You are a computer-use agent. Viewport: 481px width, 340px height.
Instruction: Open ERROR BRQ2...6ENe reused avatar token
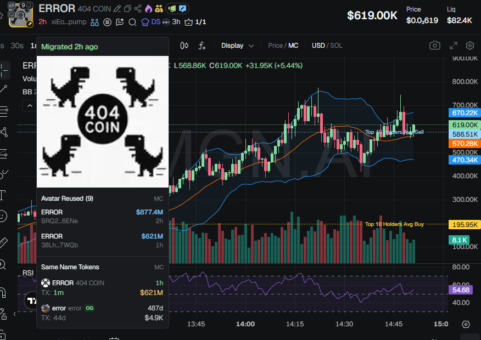tap(102, 216)
